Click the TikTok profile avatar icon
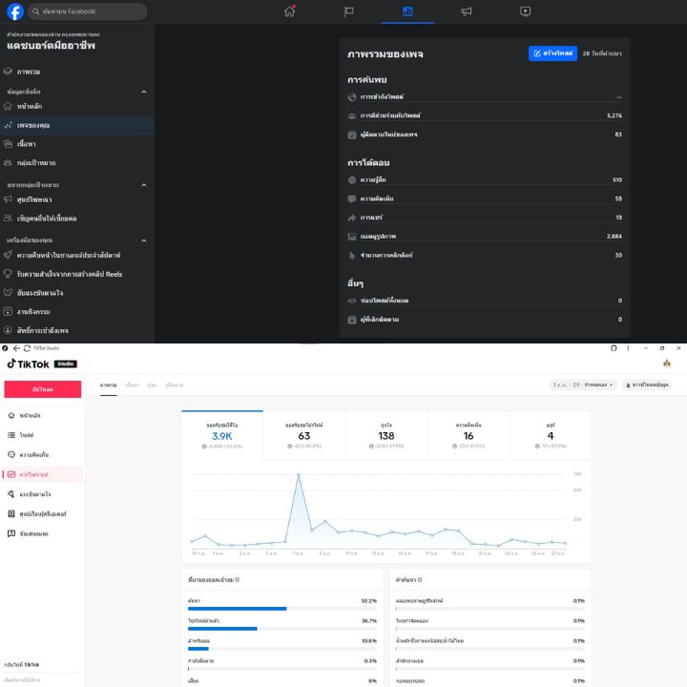Screen dimensions: 687x687 coord(667,364)
